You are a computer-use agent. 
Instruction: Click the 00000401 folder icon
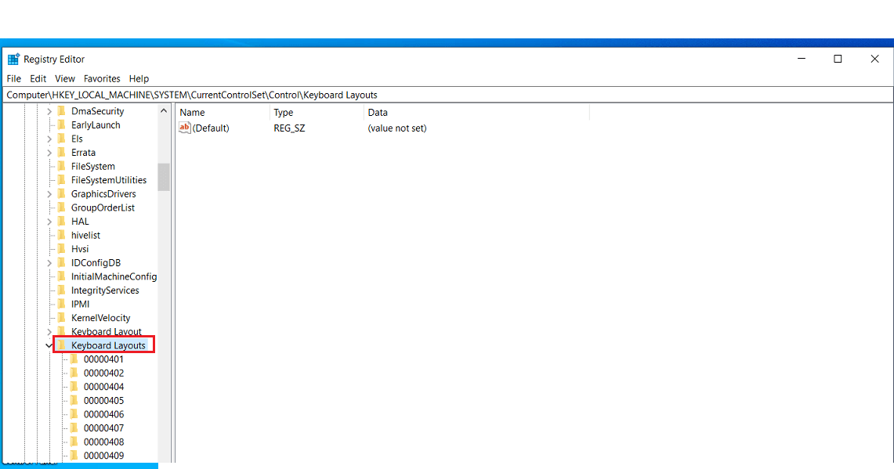pos(74,359)
